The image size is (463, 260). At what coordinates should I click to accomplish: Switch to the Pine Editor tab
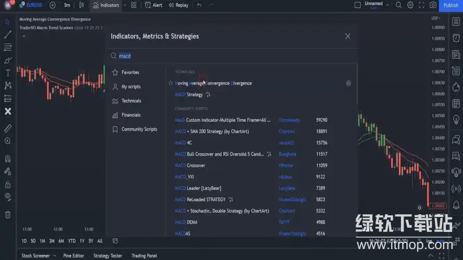(x=73, y=256)
